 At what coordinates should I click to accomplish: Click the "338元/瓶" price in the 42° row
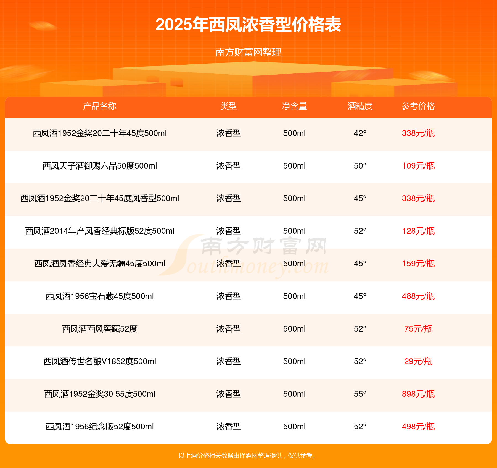click(x=418, y=133)
